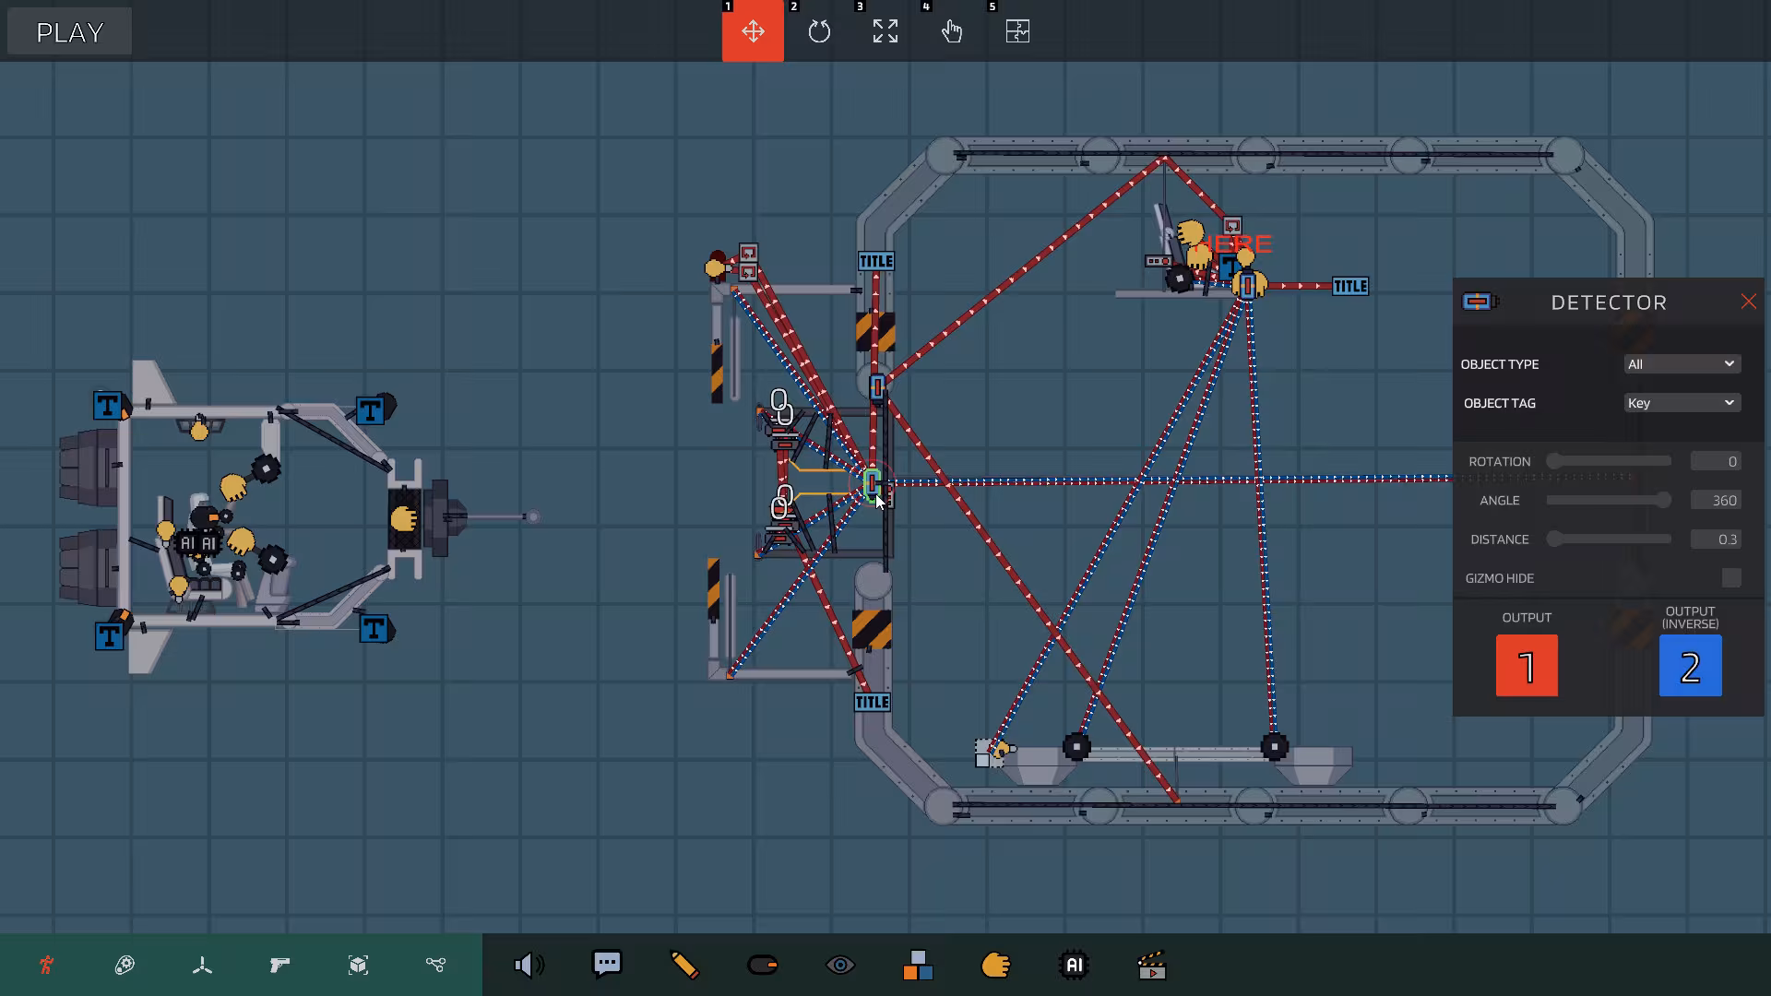
Task: Open the running character category
Action: tap(46, 965)
